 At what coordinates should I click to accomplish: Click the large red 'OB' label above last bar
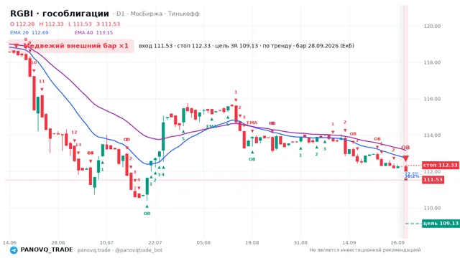(x=405, y=148)
